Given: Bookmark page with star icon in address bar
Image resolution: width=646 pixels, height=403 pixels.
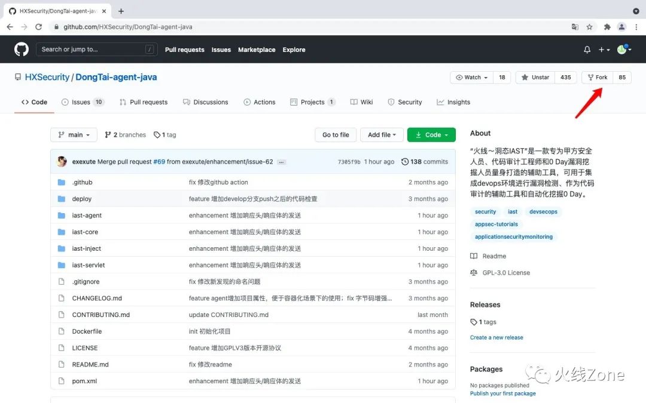Looking at the screenshot, I should point(590,27).
